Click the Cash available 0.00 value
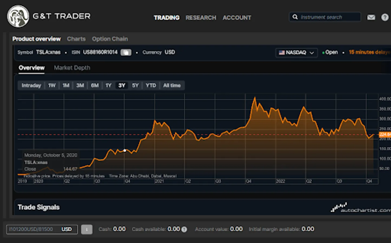 (174, 229)
